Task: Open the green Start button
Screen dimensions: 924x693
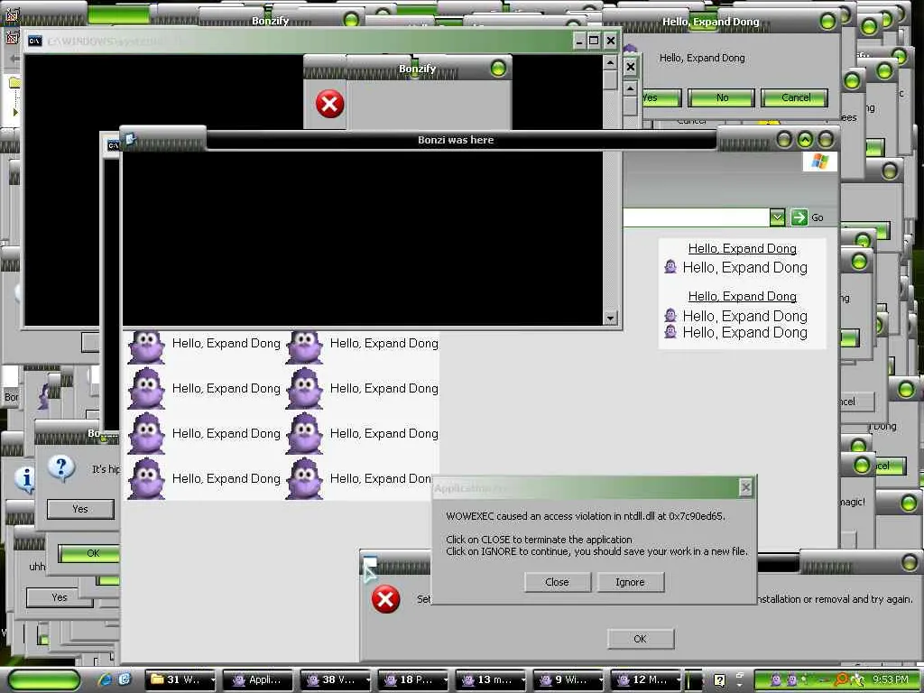Action: point(43,680)
